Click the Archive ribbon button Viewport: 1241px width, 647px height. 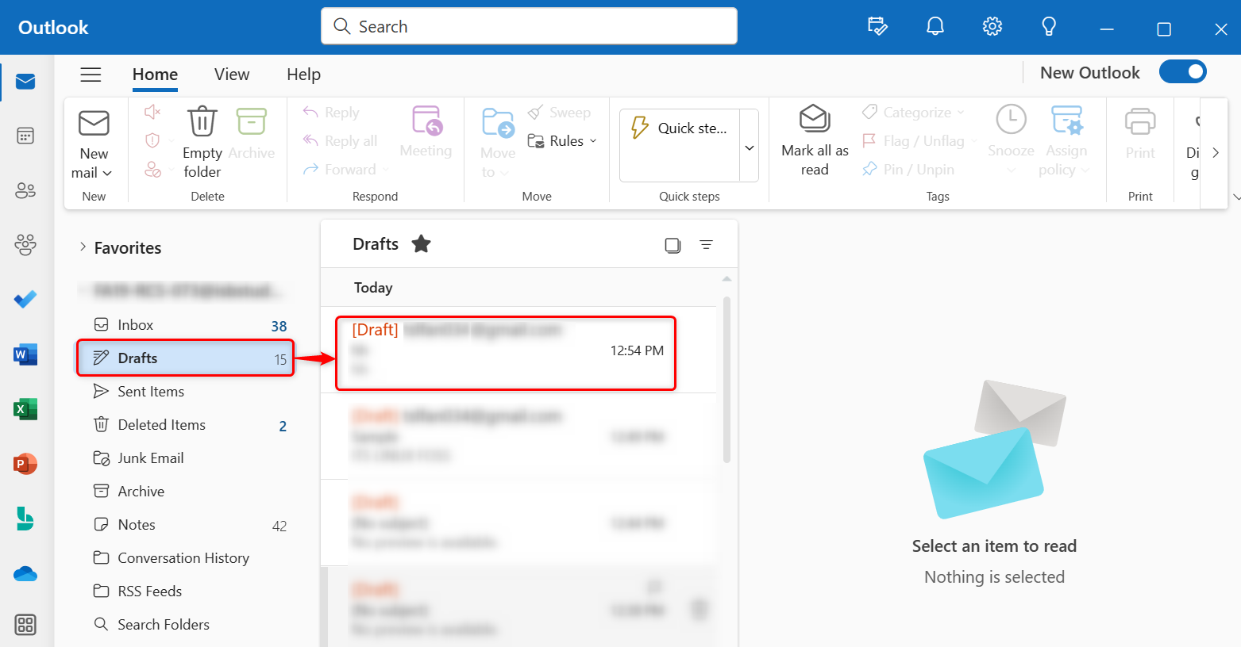(252, 133)
